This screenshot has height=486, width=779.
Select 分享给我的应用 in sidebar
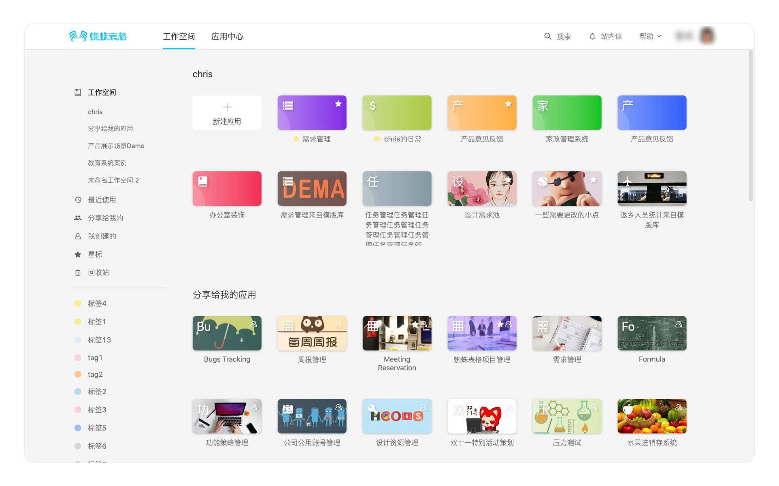[x=110, y=129]
